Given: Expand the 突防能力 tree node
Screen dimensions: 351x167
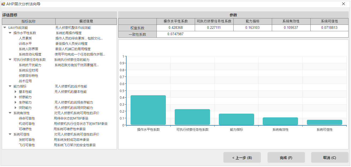Looking at the screenshot, I should (x=16, y=108).
